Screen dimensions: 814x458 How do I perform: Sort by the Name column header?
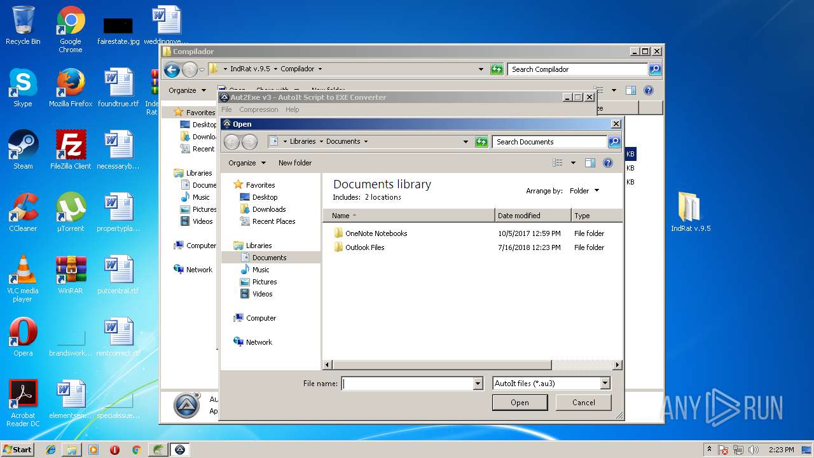[409, 216]
